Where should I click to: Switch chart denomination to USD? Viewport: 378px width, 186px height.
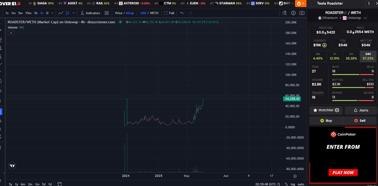[x=143, y=13]
